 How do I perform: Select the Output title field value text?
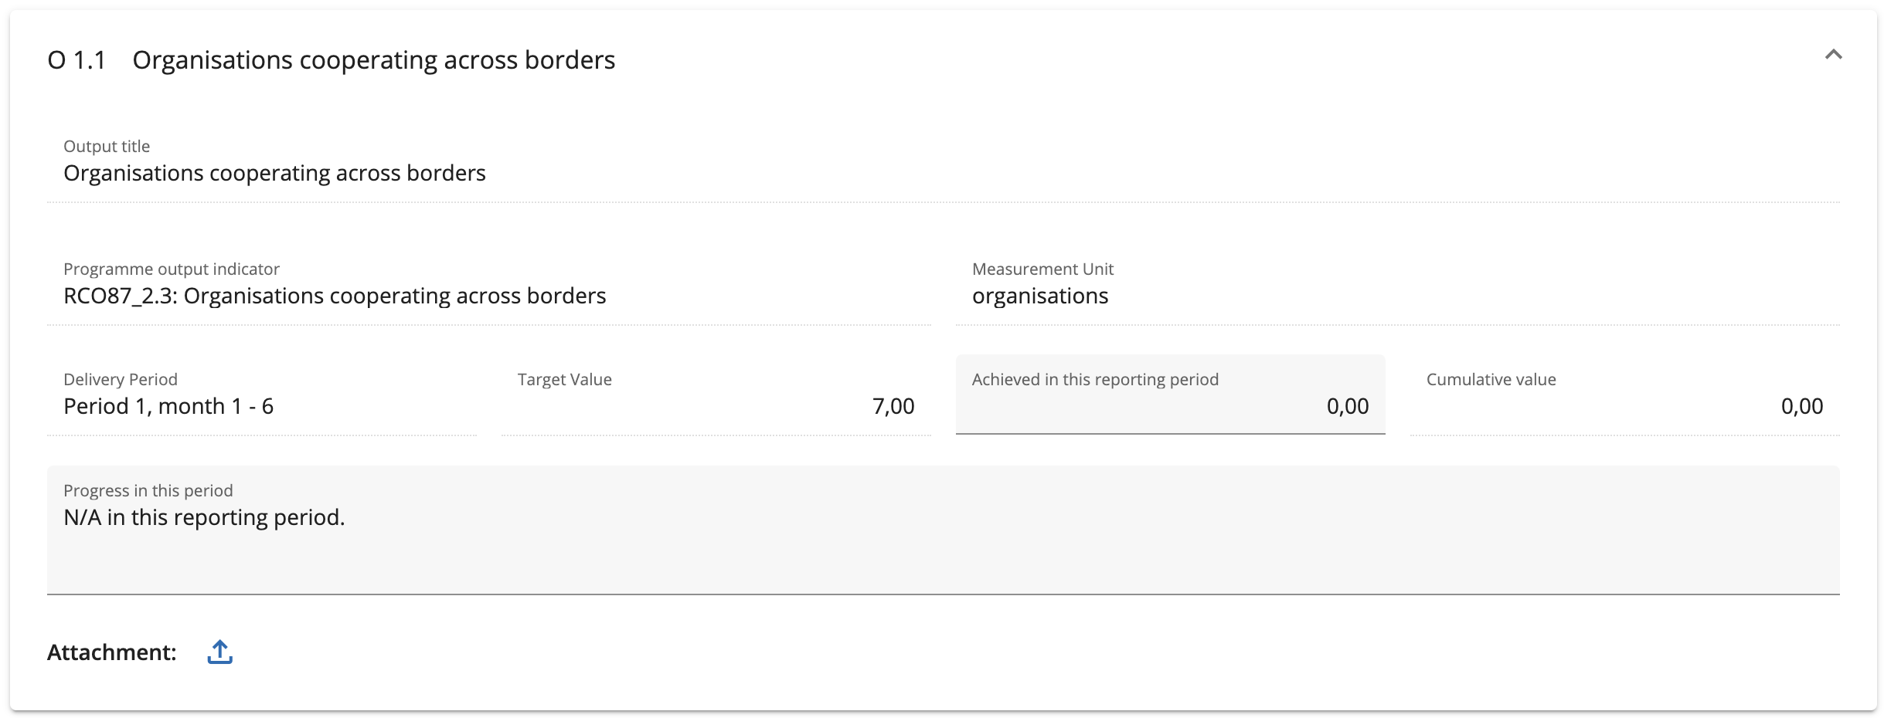tap(274, 173)
